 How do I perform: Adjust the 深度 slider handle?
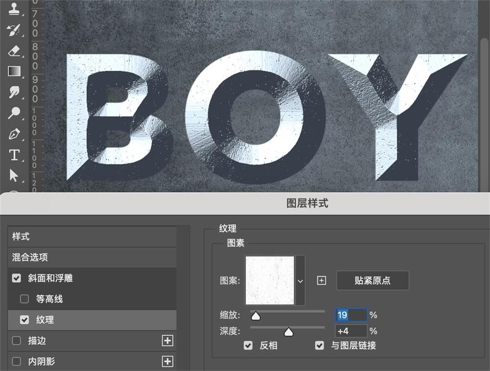click(x=289, y=332)
